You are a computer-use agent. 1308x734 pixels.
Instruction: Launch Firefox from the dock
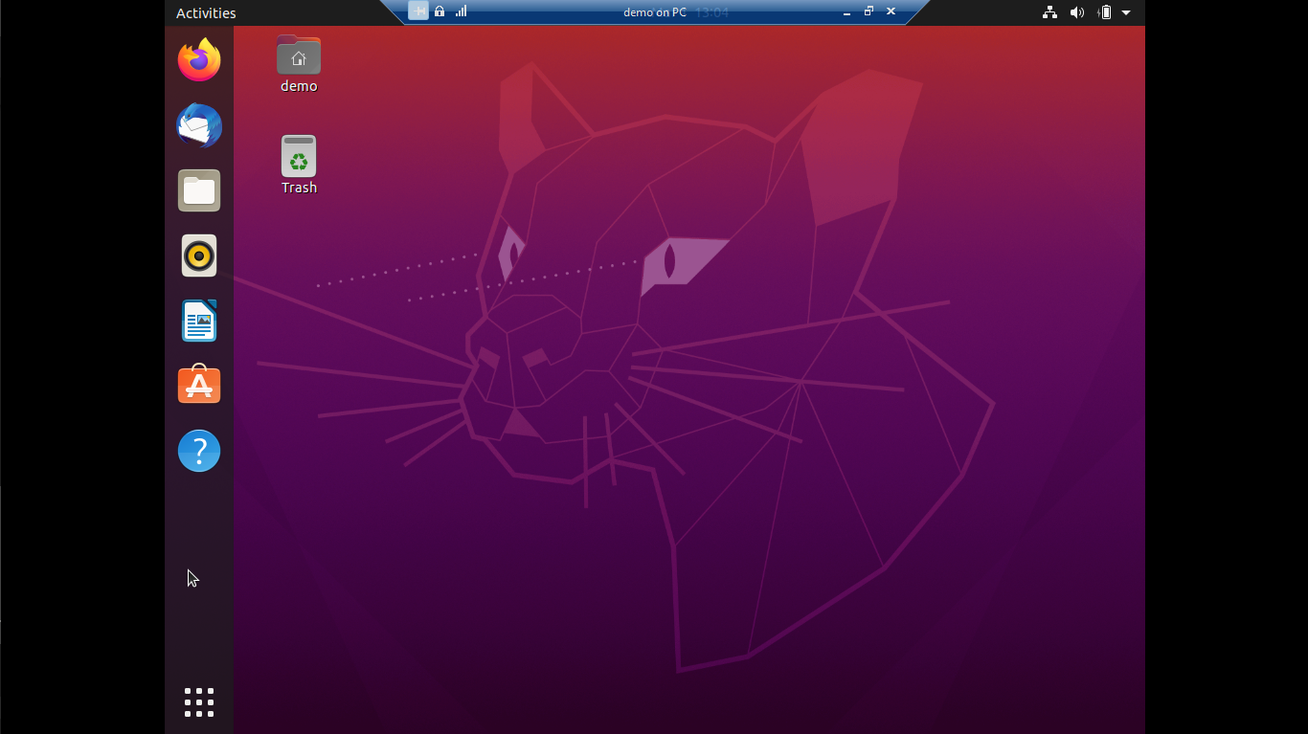[198, 59]
